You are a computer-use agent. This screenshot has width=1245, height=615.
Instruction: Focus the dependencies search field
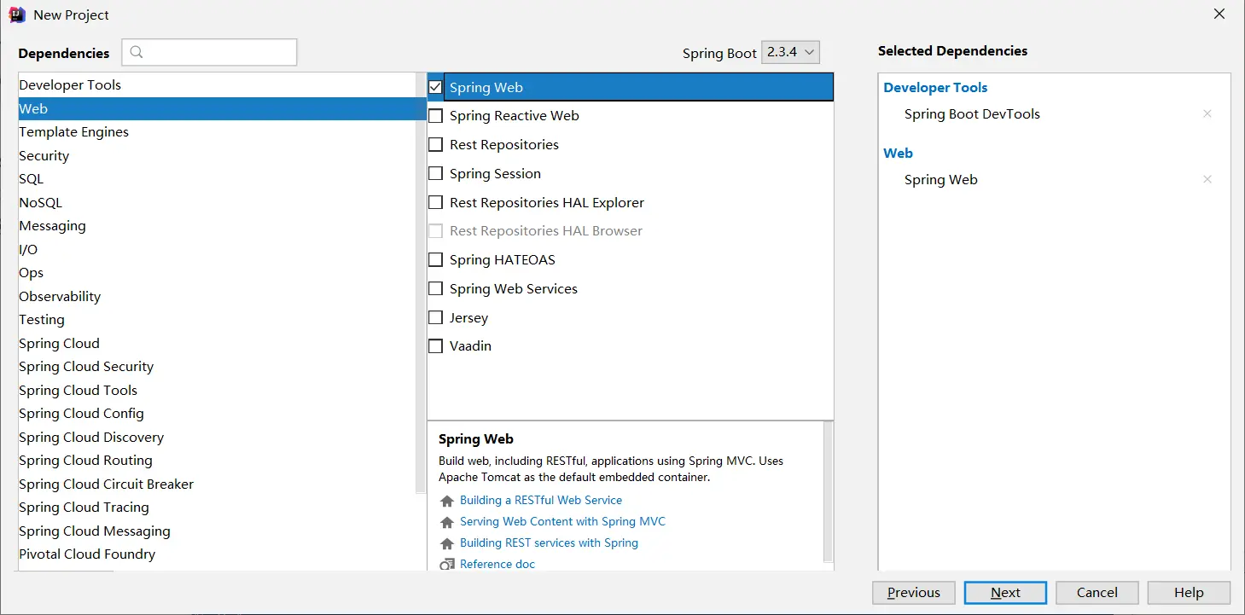(x=218, y=52)
